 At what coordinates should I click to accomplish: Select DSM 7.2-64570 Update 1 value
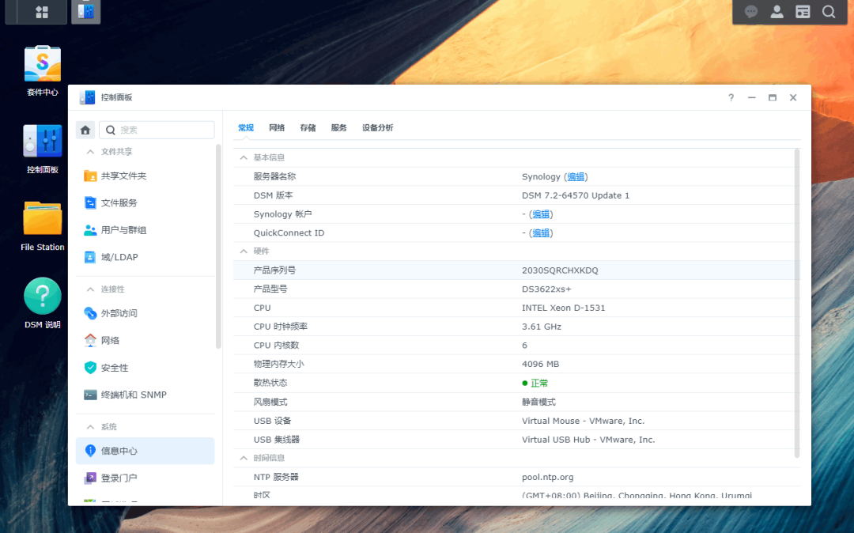576,195
